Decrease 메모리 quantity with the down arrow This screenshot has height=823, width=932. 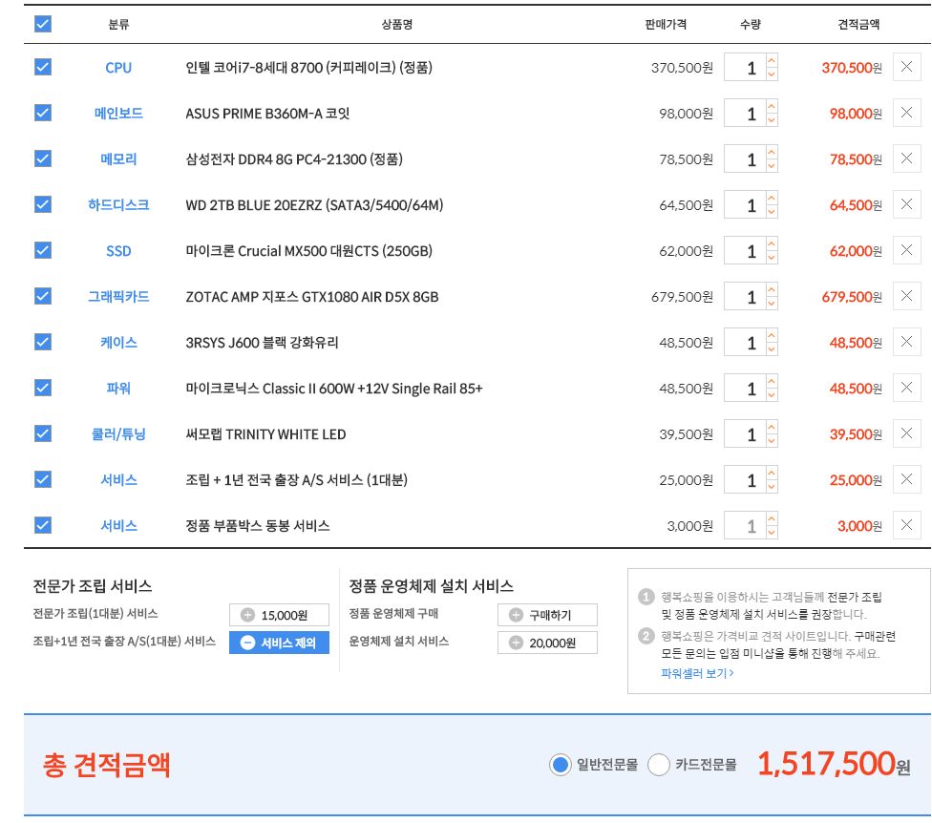click(x=772, y=165)
